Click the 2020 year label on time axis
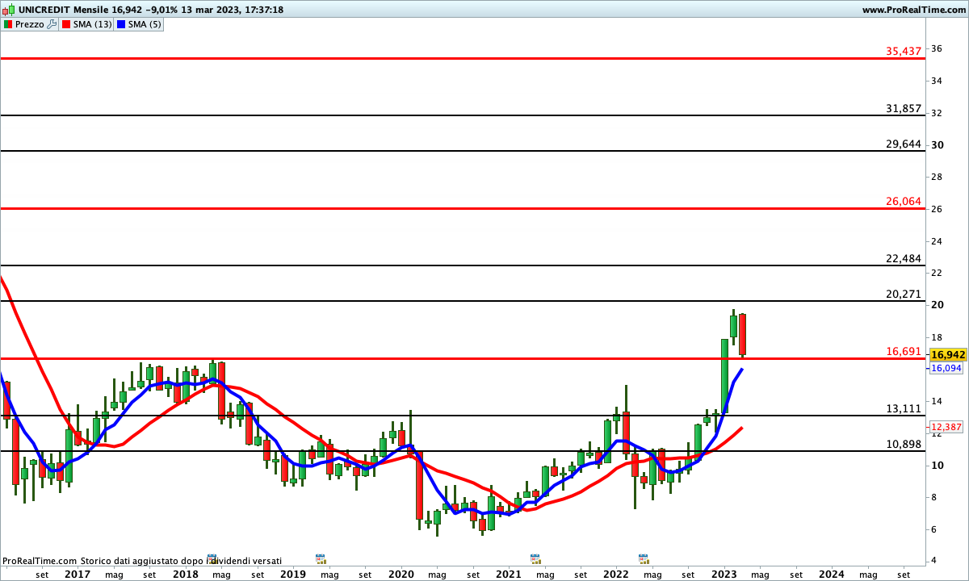The width and height of the screenshot is (969, 581). pyautogui.click(x=401, y=574)
